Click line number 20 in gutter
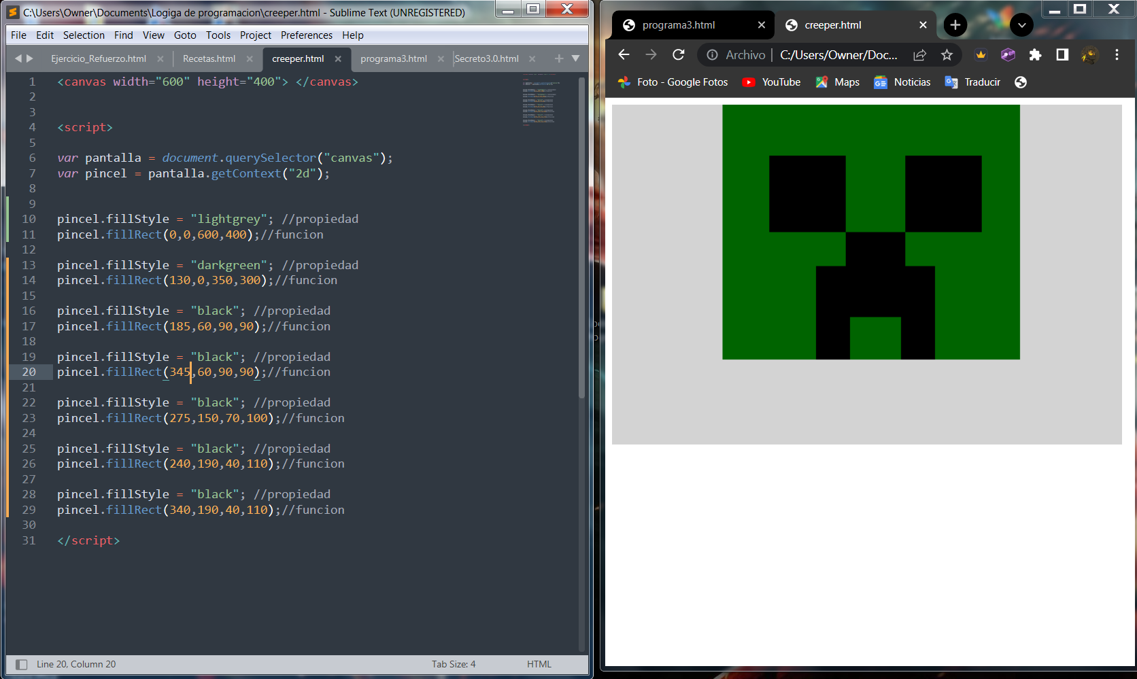Image resolution: width=1137 pixels, height=679 pixels. click(29, 372)
